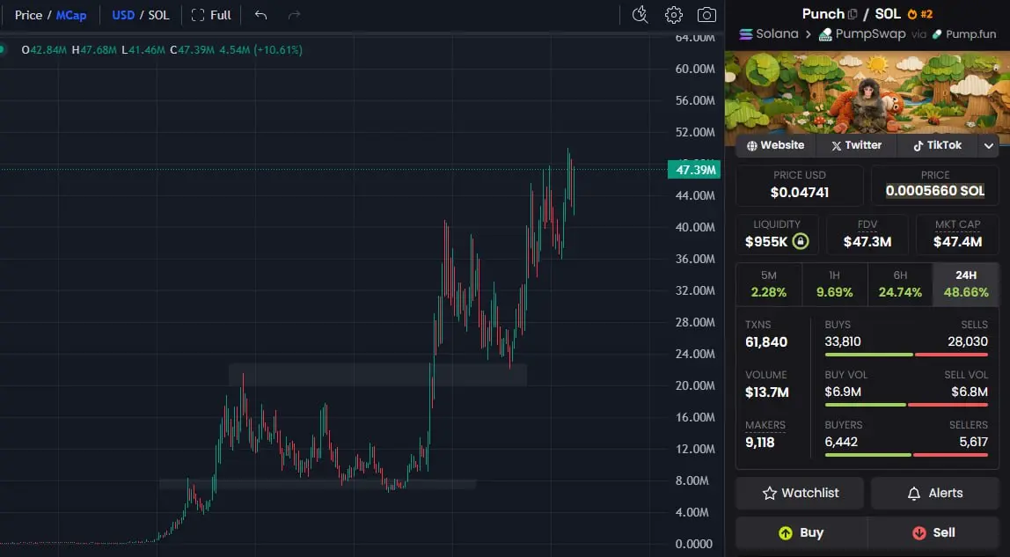Click the green up-arrow icon on Buy
The width and height of the screenshot is (1010, 557).
(x=785, y=532)
